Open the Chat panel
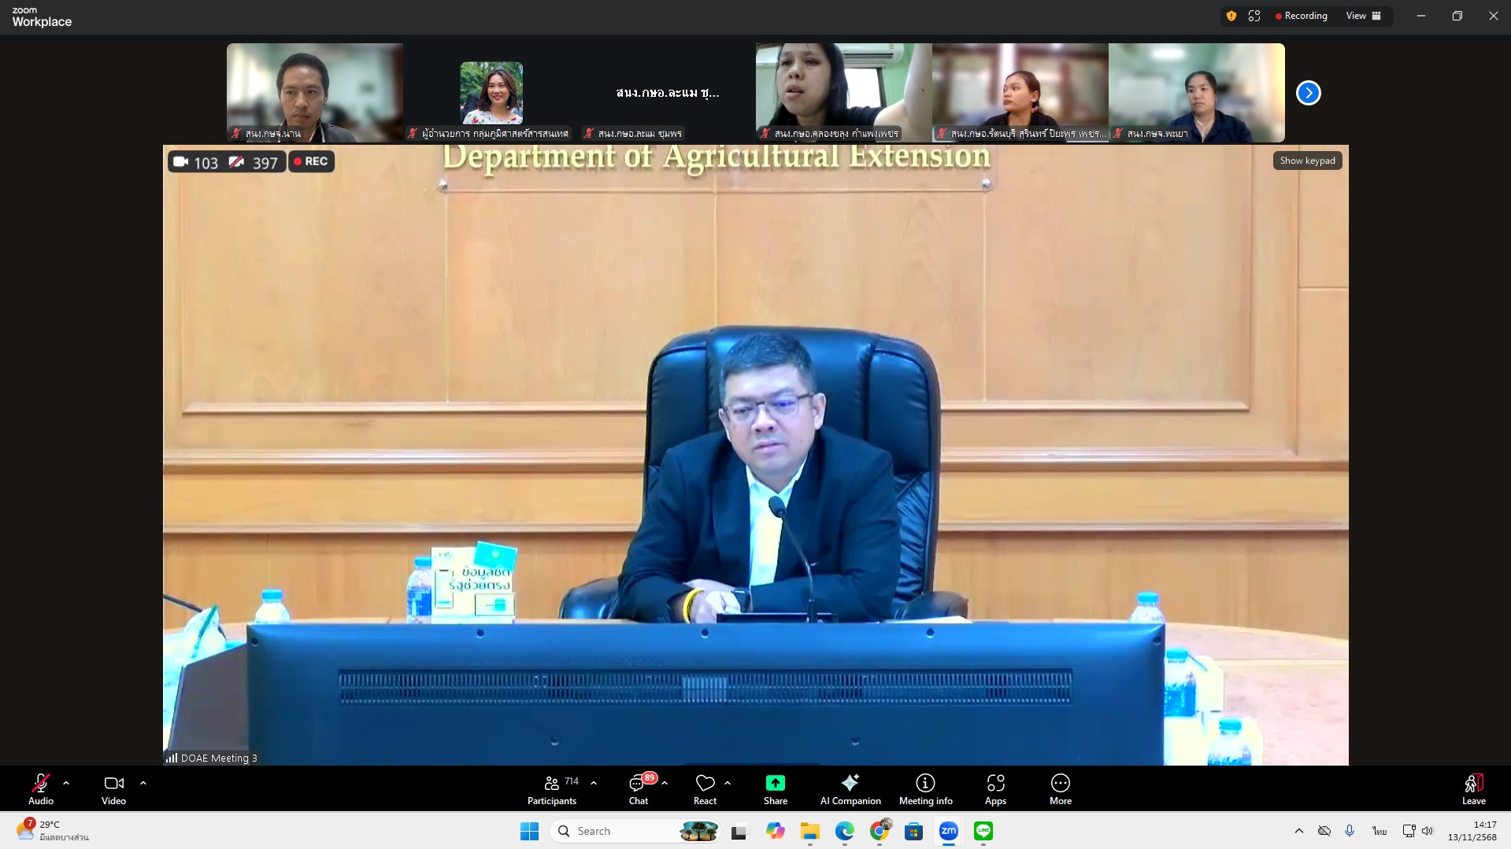The image size is (1511, 849). click(x=638, y=788)
